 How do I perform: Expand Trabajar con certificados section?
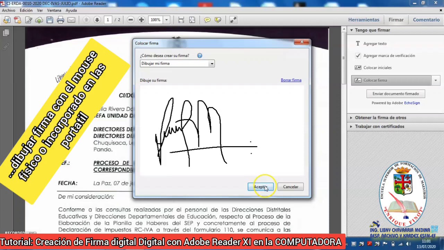click(x=351, y=126)
